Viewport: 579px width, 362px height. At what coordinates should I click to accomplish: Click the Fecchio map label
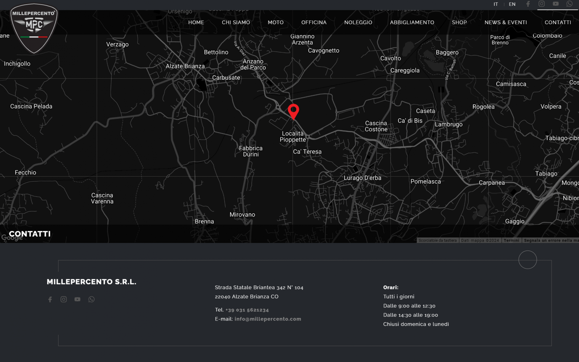point(26,172)
